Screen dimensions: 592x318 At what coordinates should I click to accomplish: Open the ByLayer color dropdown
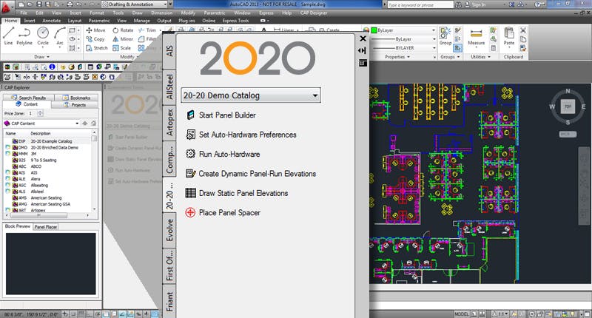(403, 30)
